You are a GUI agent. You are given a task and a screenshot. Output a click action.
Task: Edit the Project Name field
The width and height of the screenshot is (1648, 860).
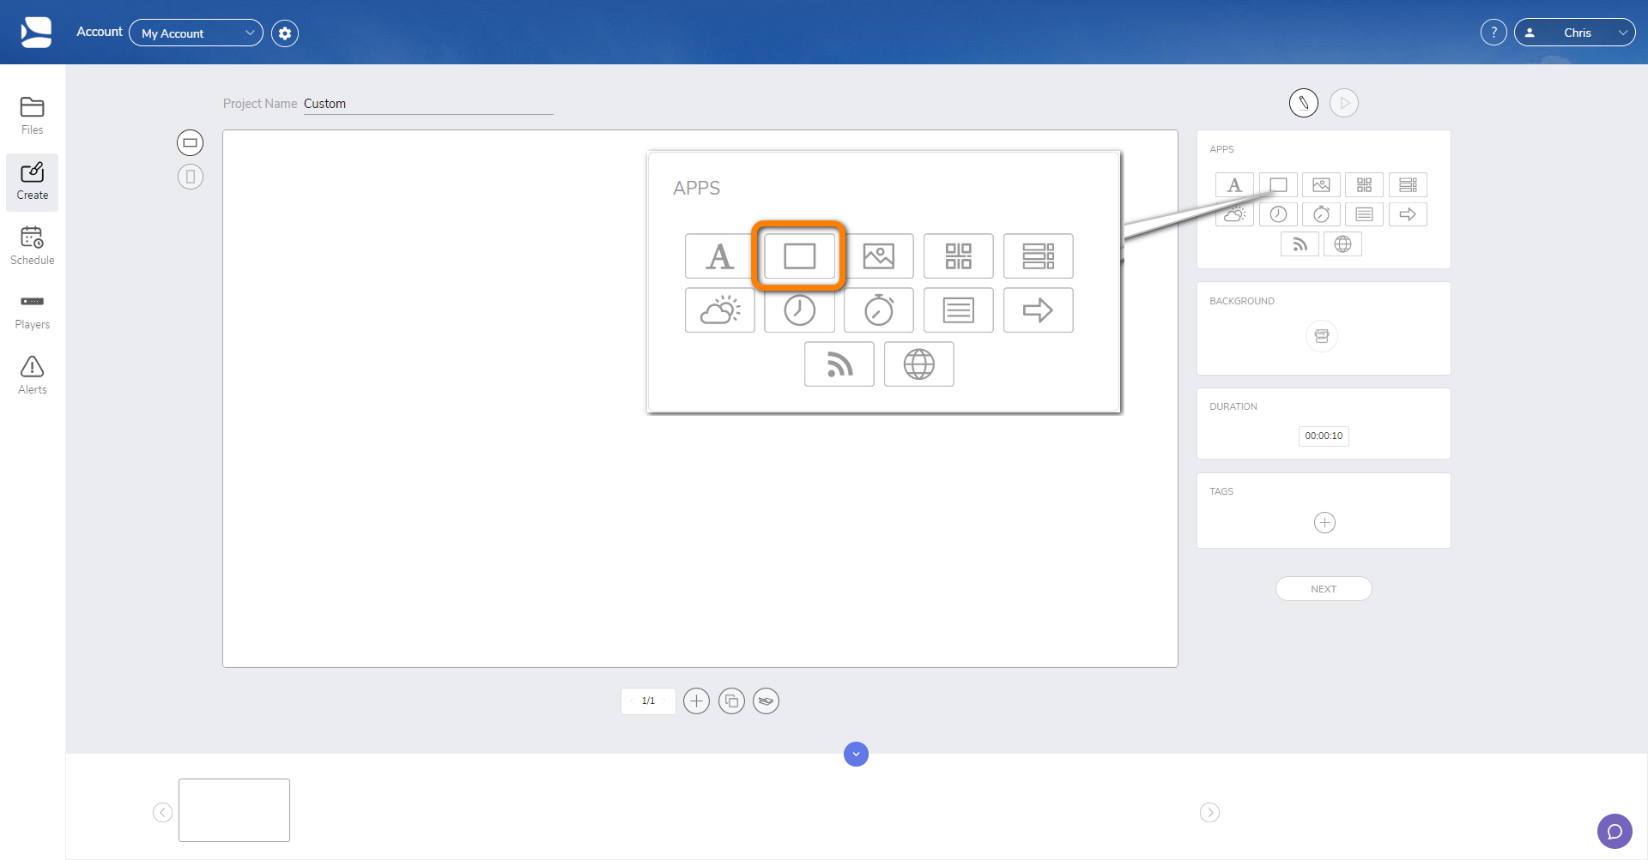[428, 104]
